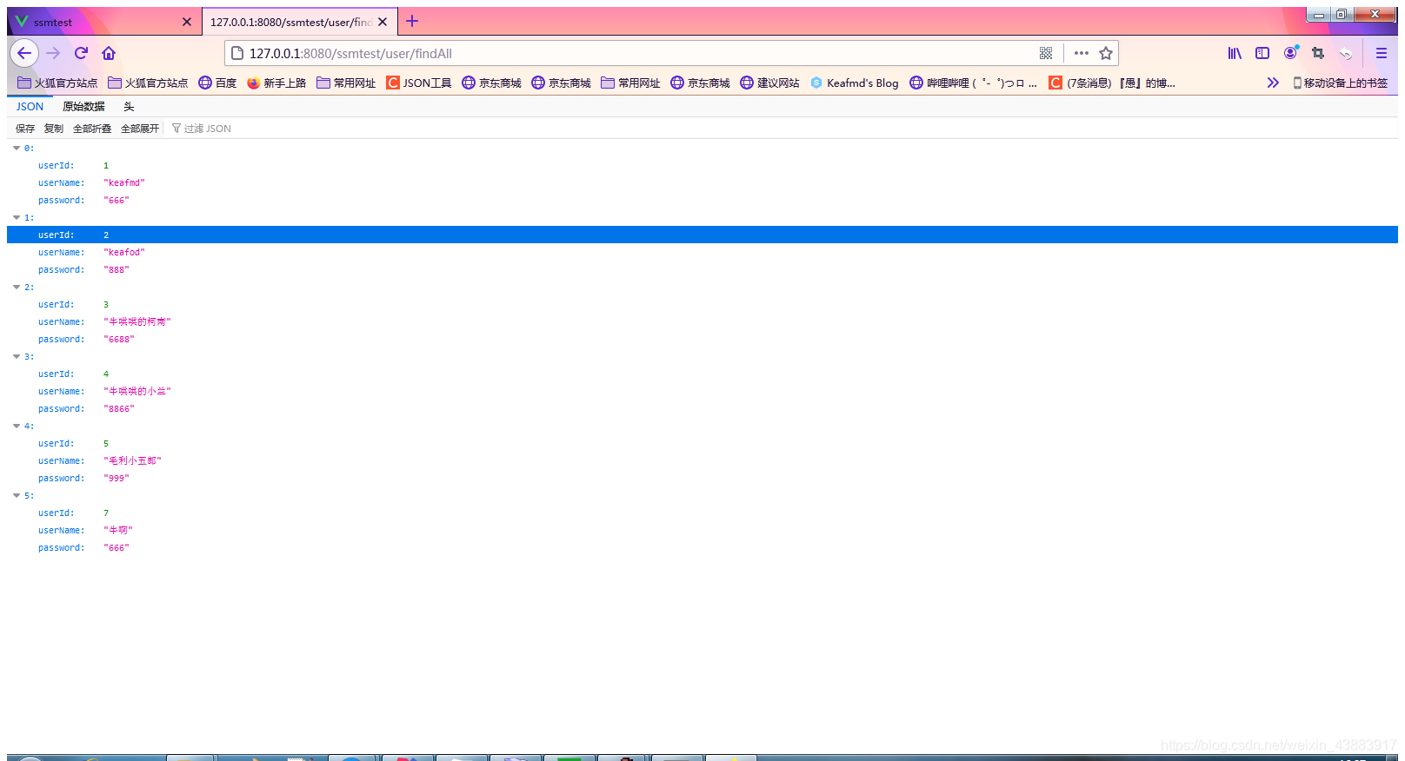
Task: Open the Firefox account icon
Action: 1290,53
